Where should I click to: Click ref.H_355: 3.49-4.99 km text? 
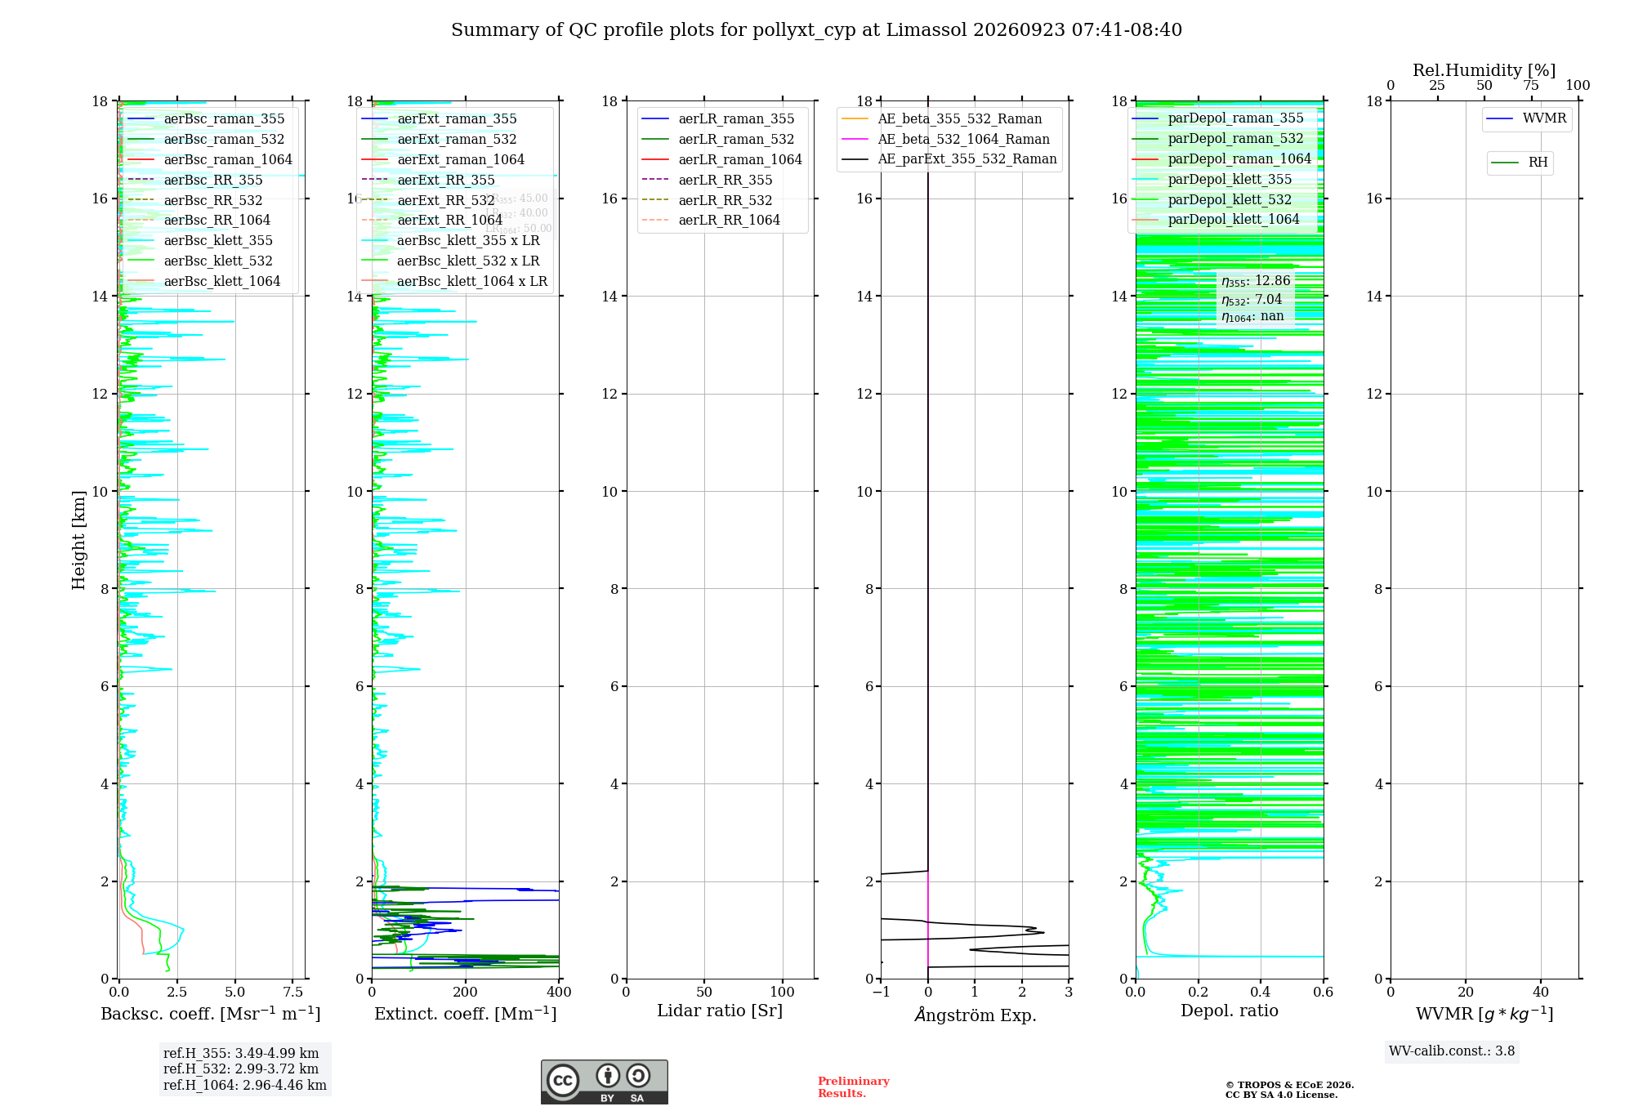click(x=241, y=1053)
